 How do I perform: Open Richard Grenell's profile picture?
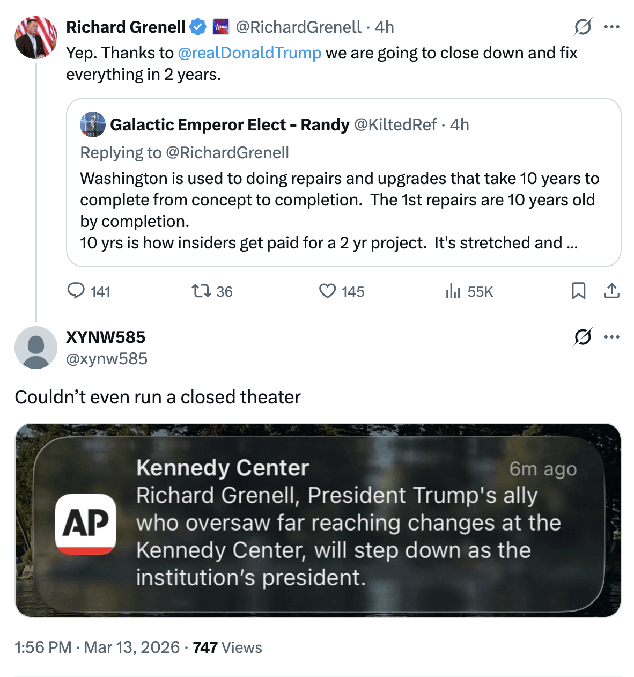(36, 37)
